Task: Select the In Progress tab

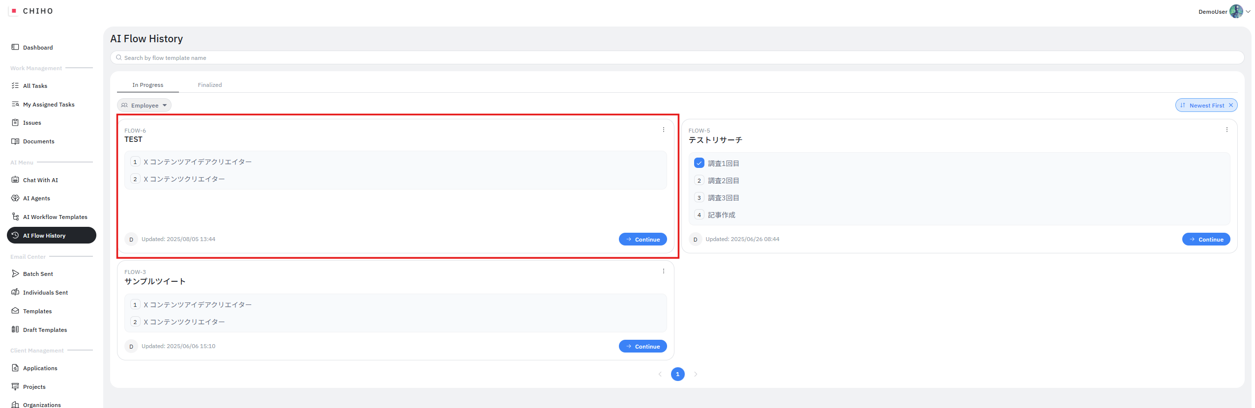Action: click(147, 85)
